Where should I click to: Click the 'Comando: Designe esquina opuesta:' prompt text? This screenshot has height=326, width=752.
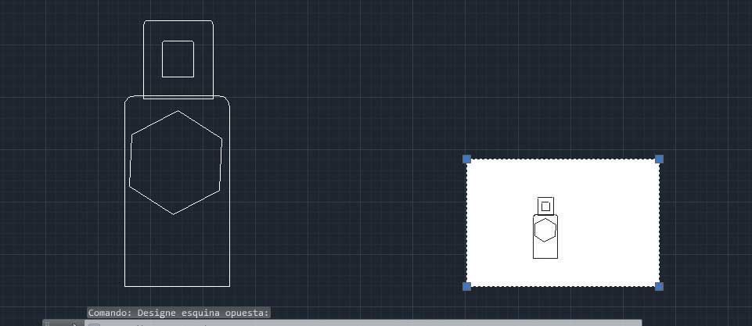(x=178, y=313)
